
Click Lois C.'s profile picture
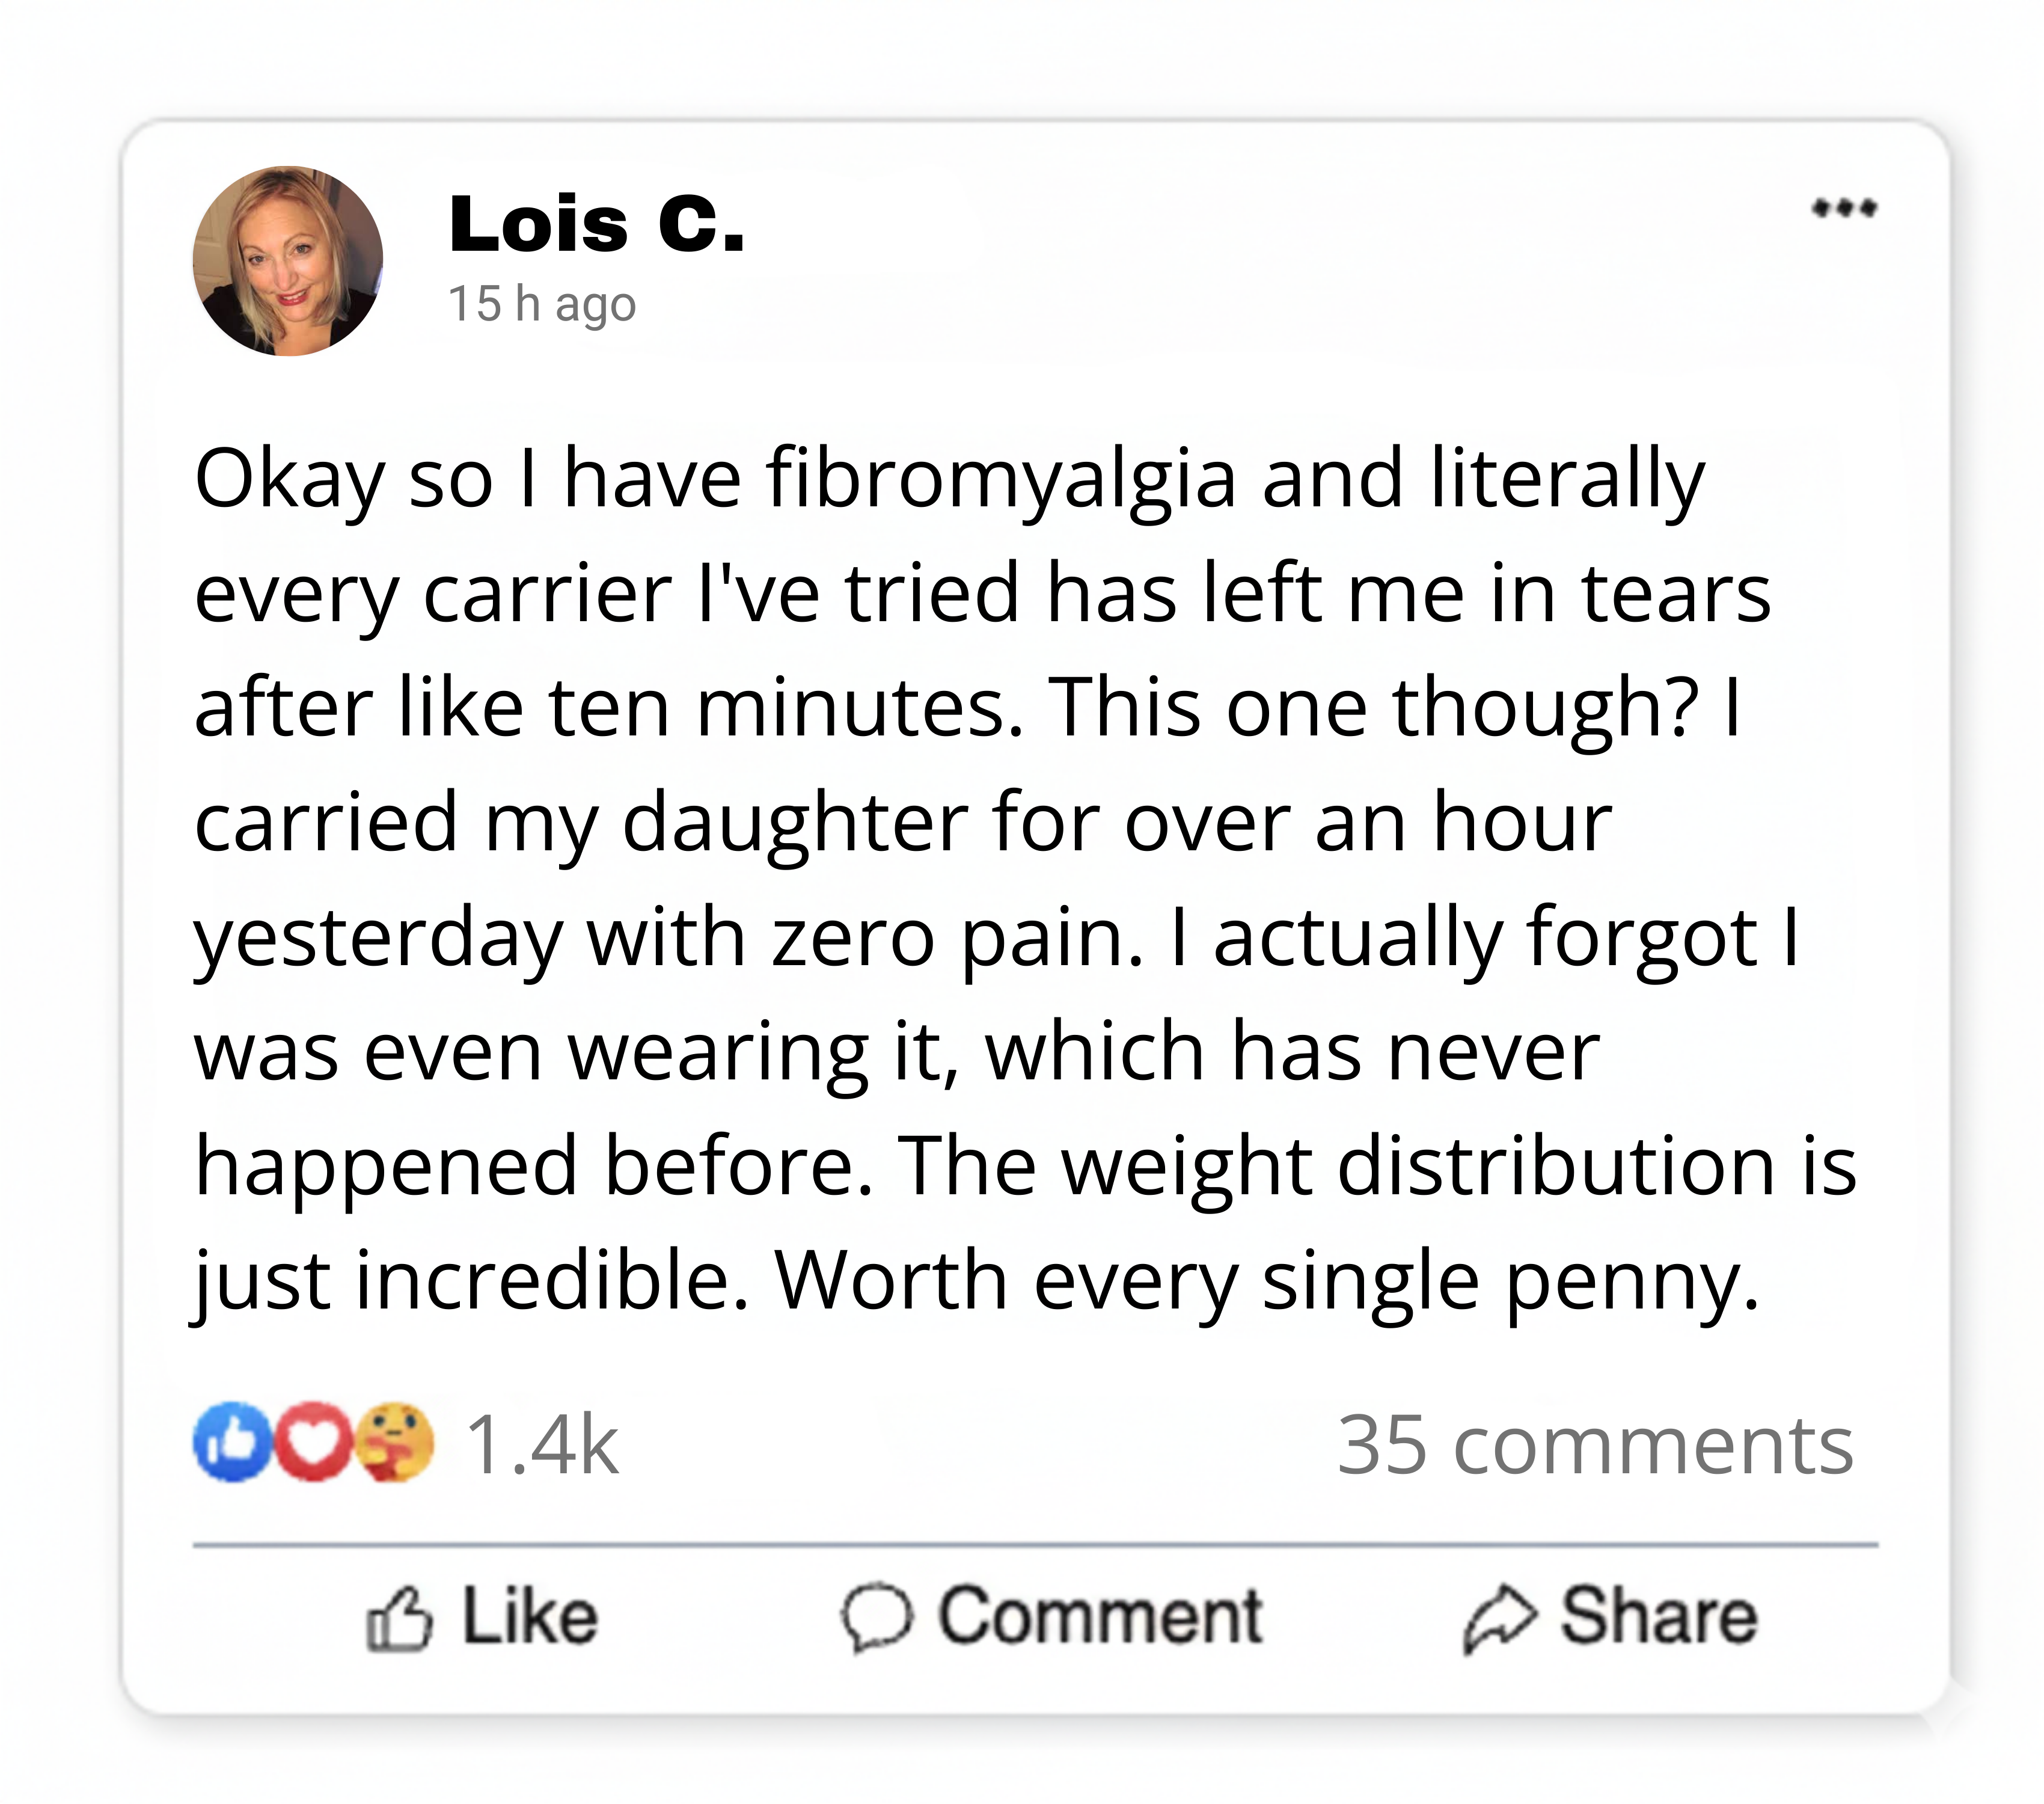coord(288,261)
